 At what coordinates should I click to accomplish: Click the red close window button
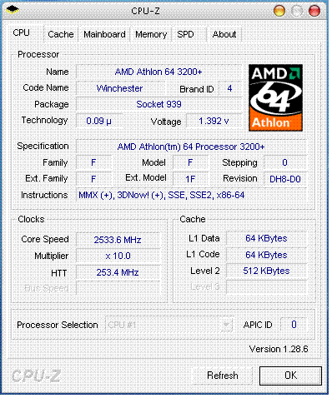point(314,11)
